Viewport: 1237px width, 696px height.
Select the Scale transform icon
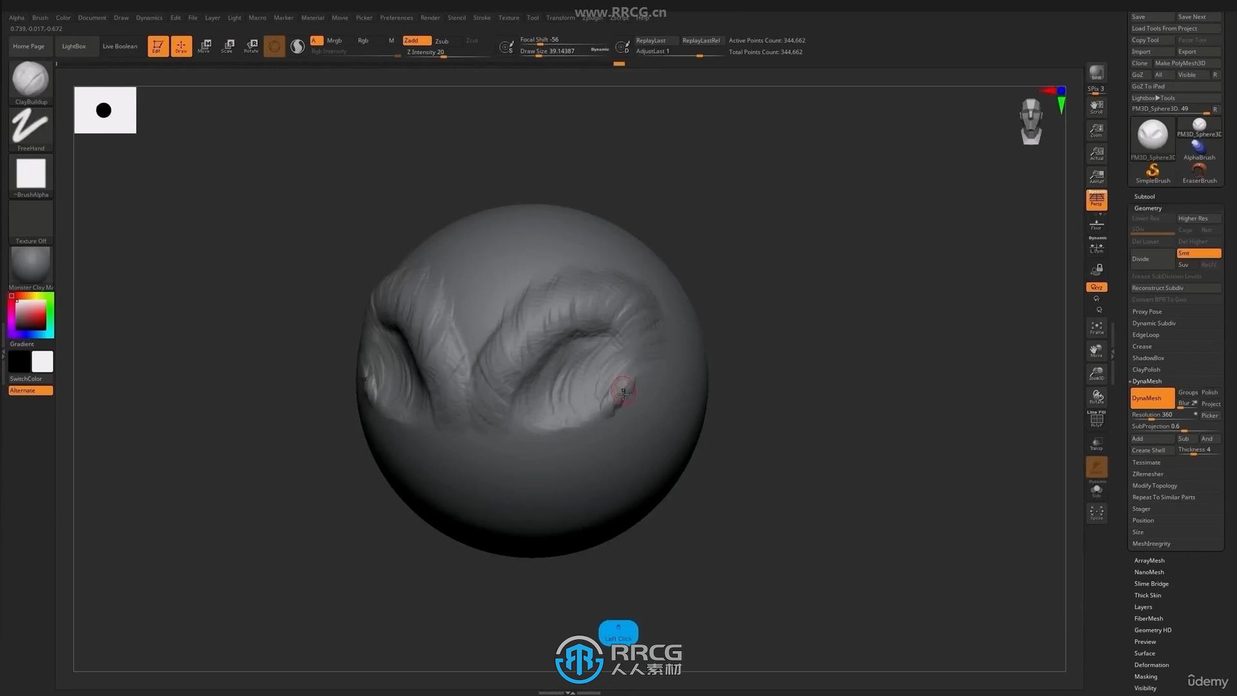click(227, 45)
